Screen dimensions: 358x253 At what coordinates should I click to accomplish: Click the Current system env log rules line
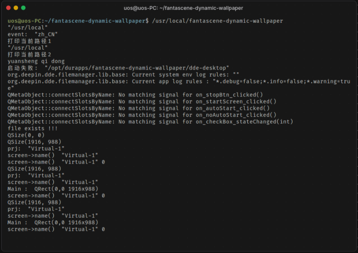click(x=123, y=75)
